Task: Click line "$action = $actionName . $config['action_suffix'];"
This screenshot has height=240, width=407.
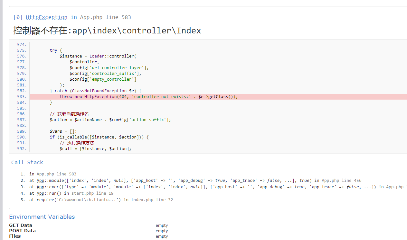Action: click(x=110, y=120)
